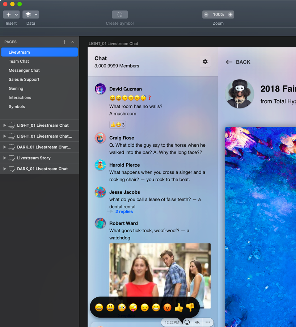Click the angry face emoji reaction
Image resolution: width=296 pixels, height=327 pixels.
pos(167,307)
